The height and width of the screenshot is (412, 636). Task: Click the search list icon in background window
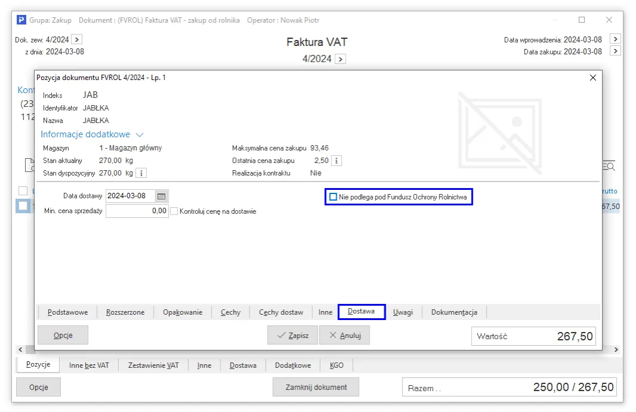(x=609, y=165)
